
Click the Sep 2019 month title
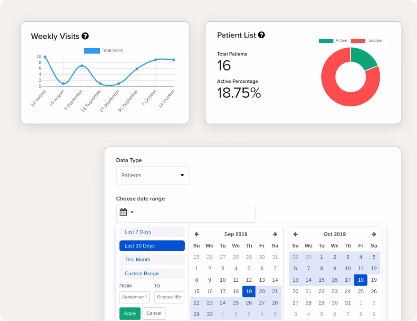[236, 234]
